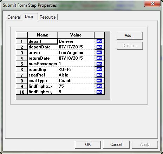Select the 07/17/2015 value cell
The image size is (163, 154).
coord(76,47)
